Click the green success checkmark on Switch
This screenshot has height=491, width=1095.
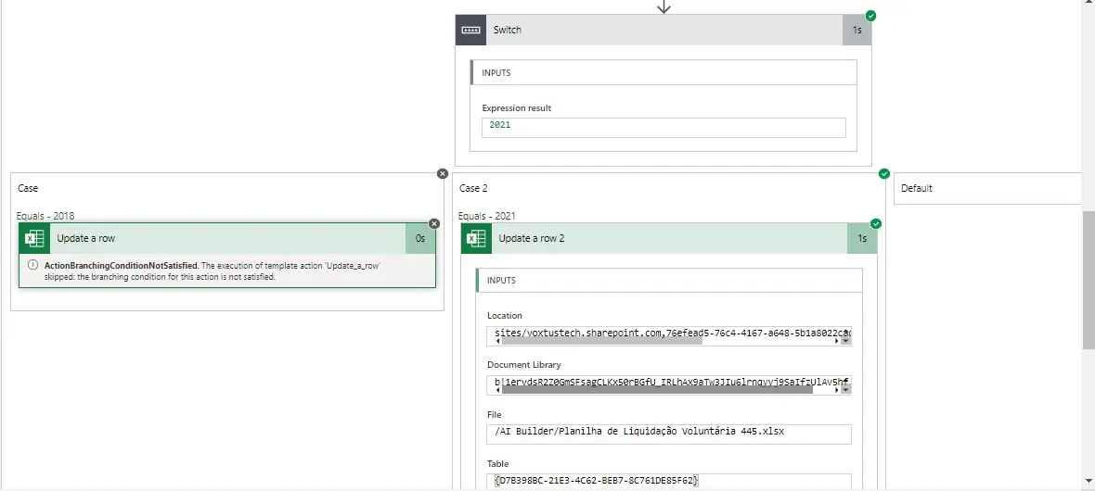coord(870,16)
